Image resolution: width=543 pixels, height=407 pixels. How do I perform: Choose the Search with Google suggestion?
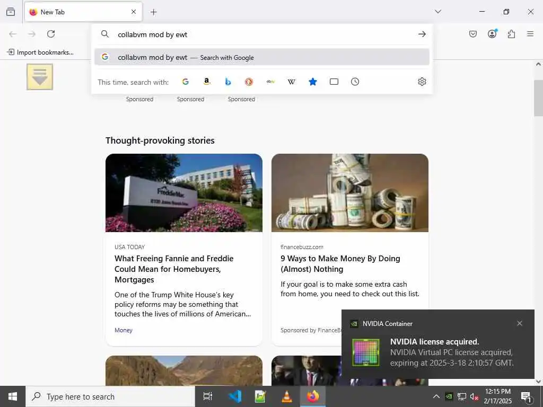click(262, 57)
